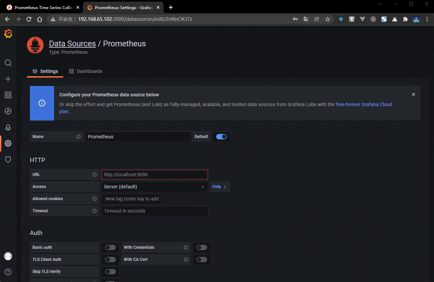Click the info icon next to With CA Cert
This screenshot has height=282, width=434.
click(x=186, y=260)
